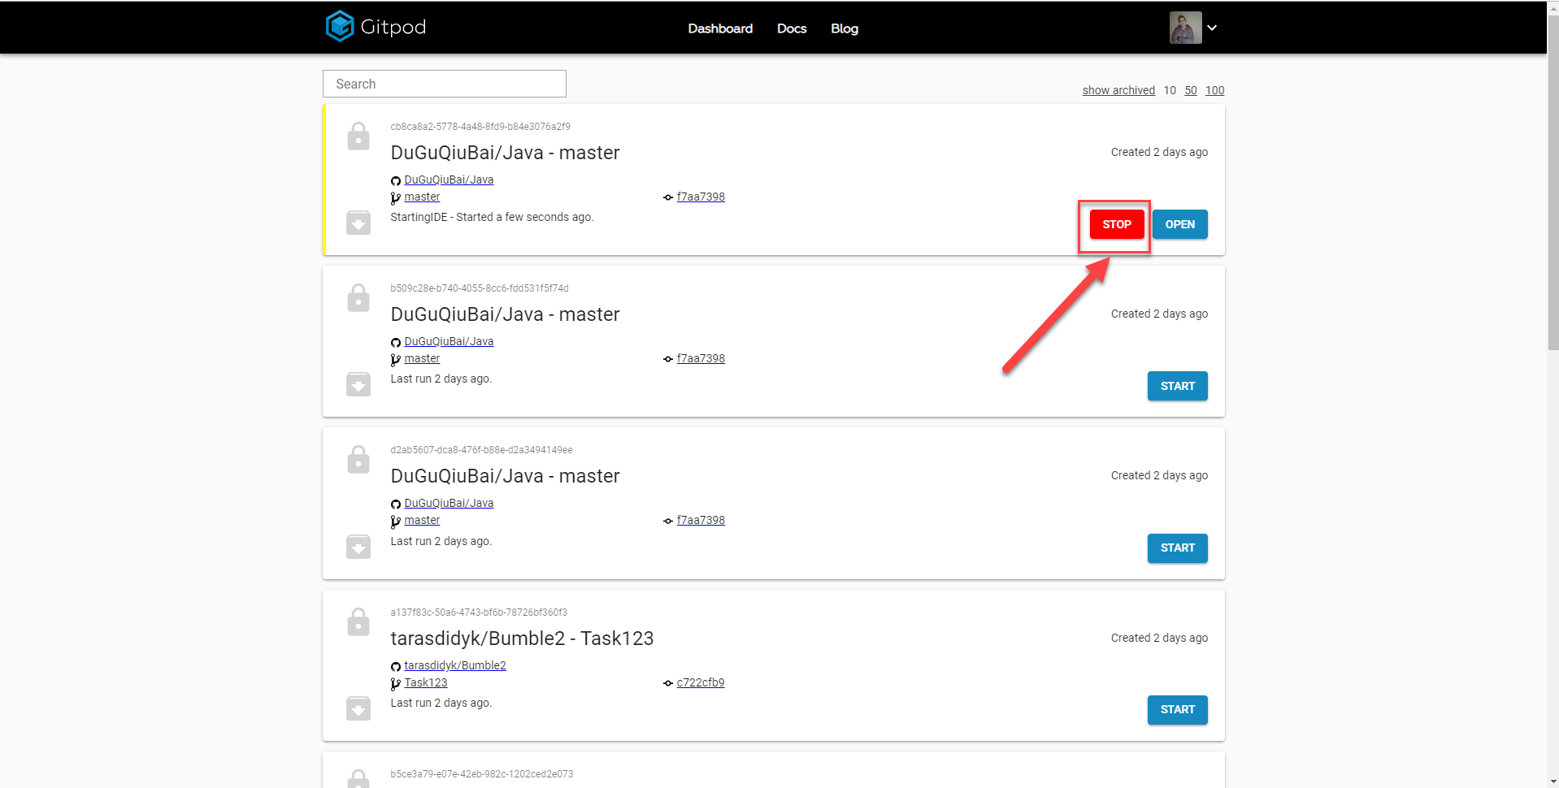Open master branch link in b509c28e card
The width and height of the screenshot is (1559, 788).
click(422, 358)
